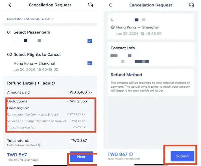Viewport: 201px width, 166px height.
Task: Tap info icon beside Calculation method
Action: click(x=40, y=145)
